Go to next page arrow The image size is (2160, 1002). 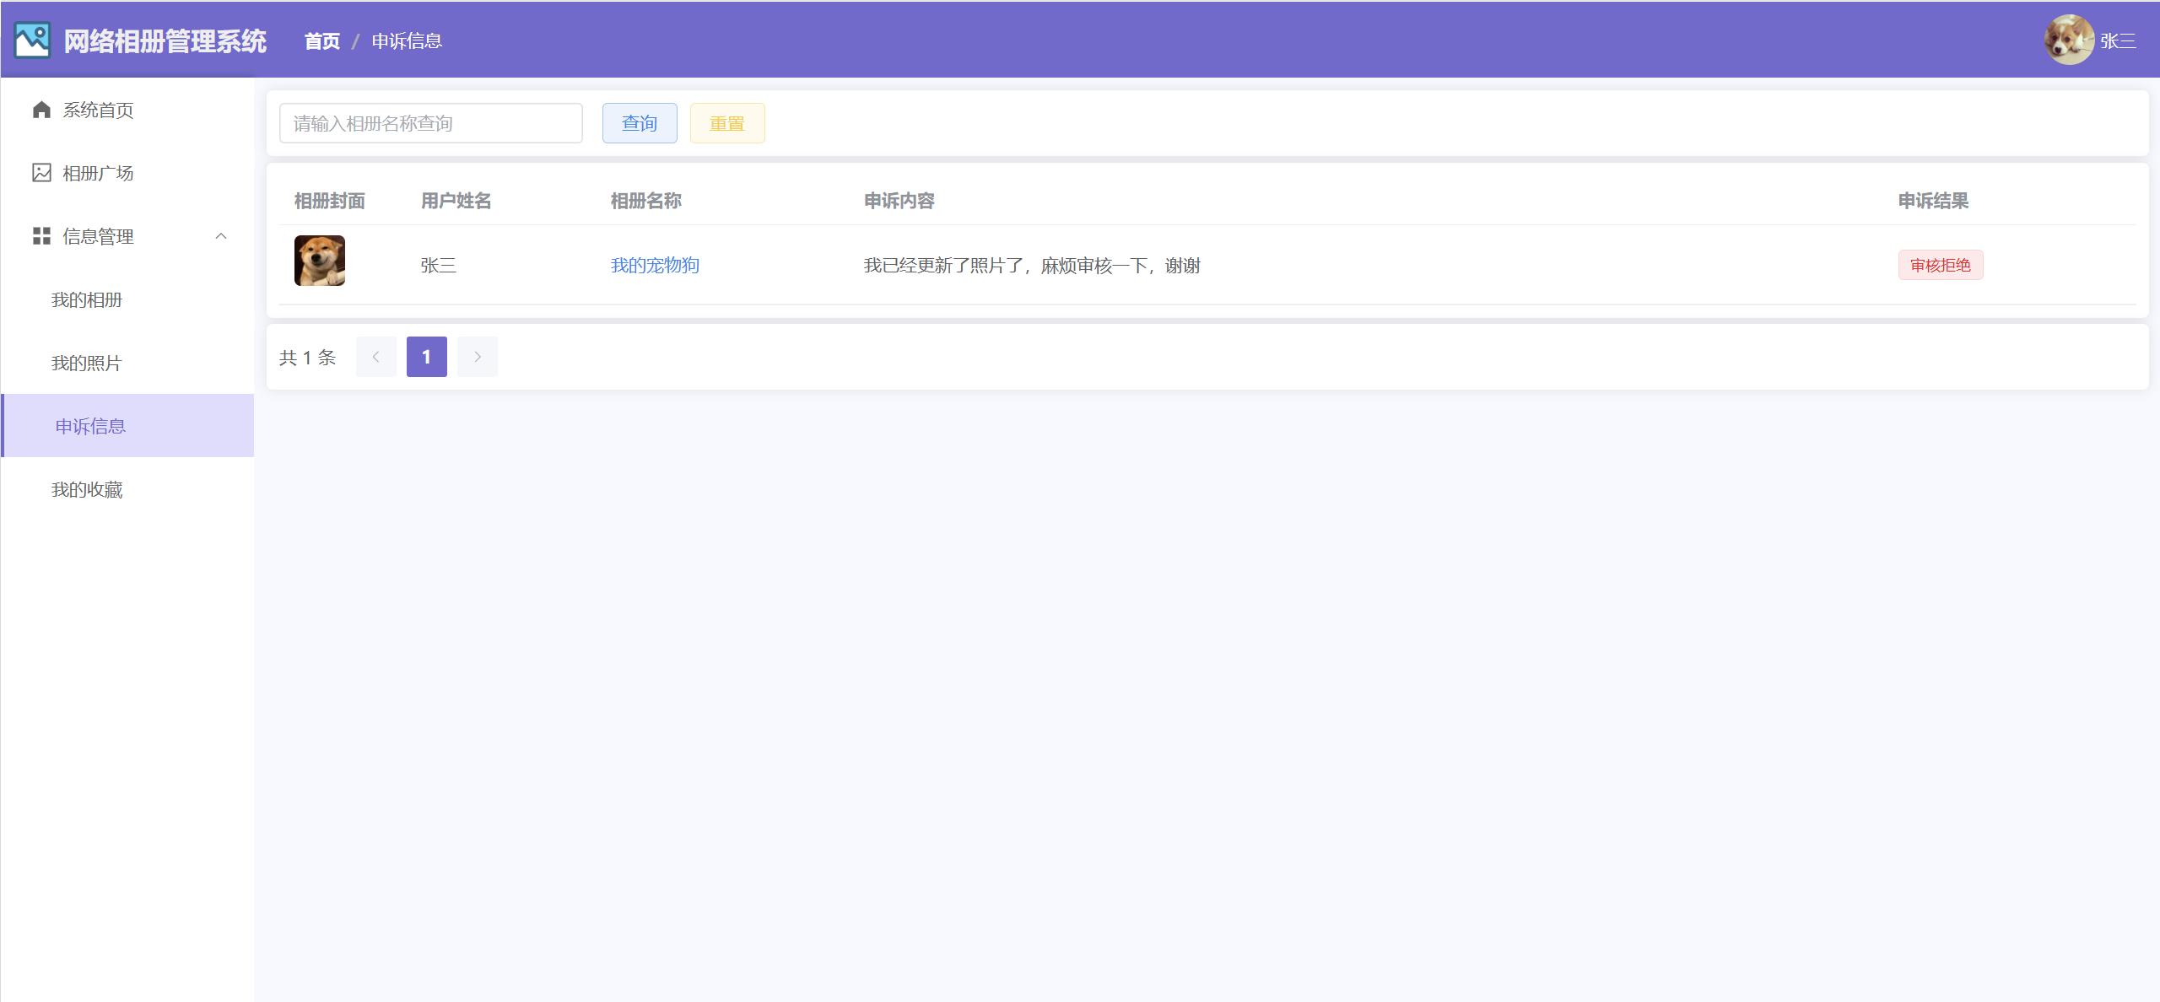tap(478, 357)
